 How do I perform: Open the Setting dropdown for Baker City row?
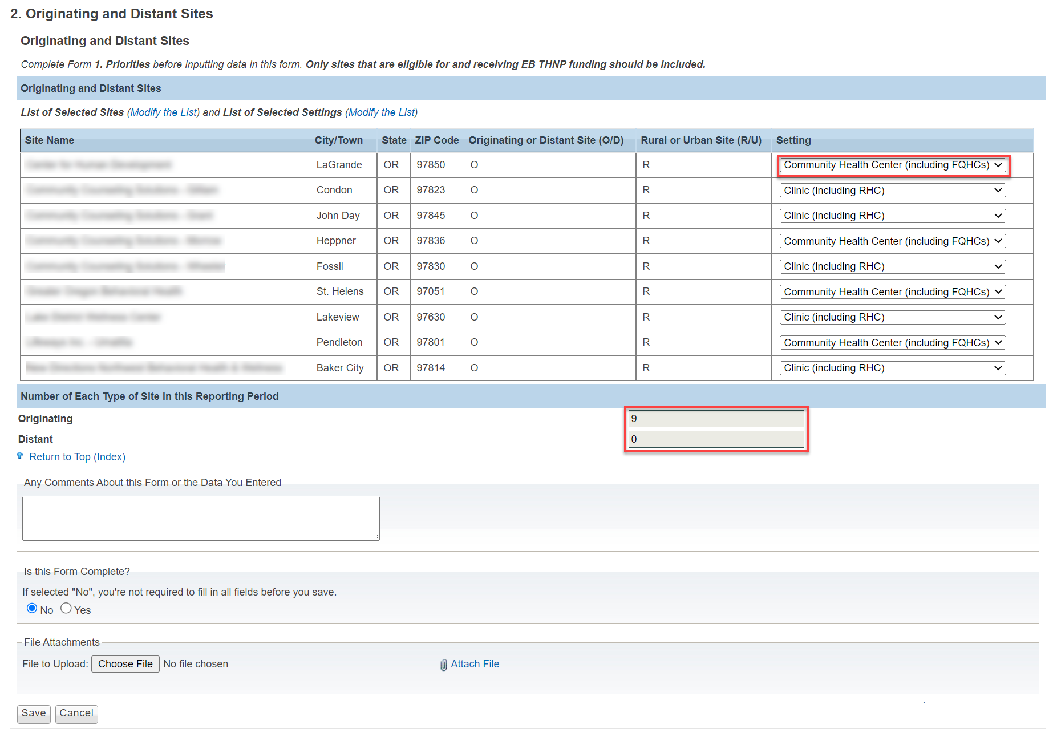pyautogui.click(x=892, y=368)
